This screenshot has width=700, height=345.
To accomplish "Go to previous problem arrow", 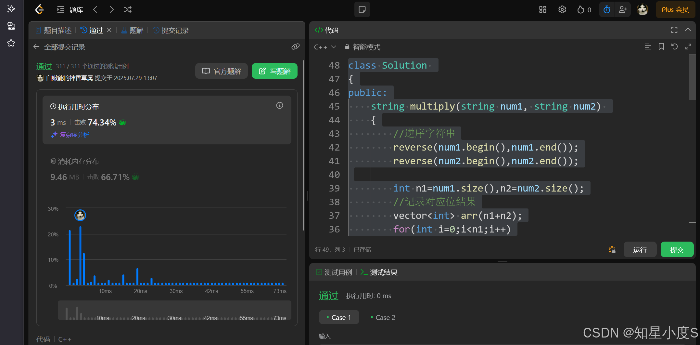I will click(x=95, y=9).
